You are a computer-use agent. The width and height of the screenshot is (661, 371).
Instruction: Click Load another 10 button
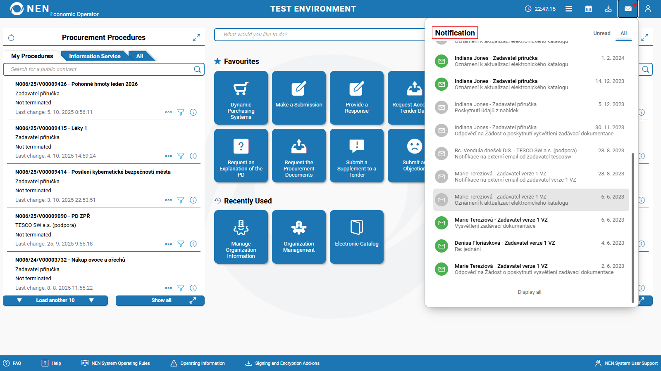55,300
